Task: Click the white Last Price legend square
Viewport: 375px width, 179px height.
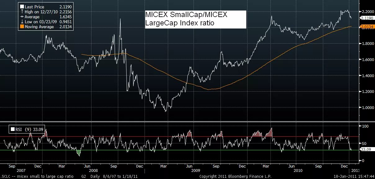Action: (22, 7)
